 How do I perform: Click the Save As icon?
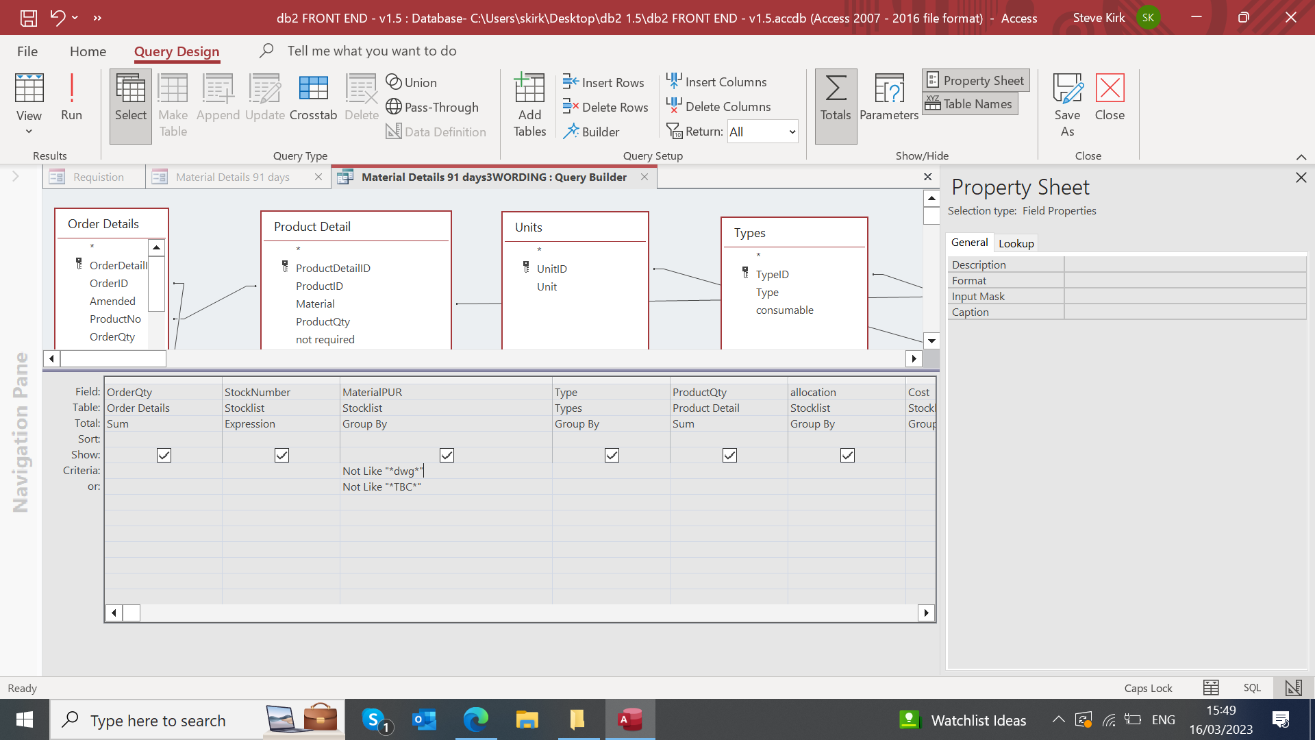[1067, 106]
